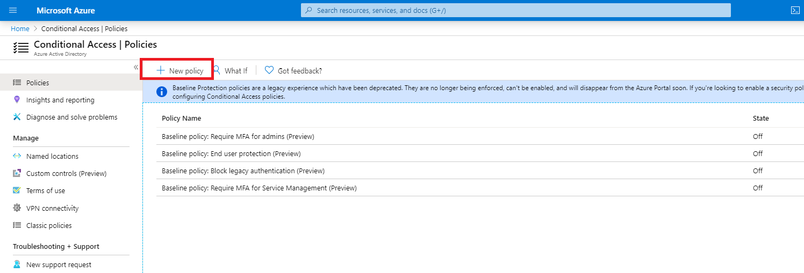Image resolution: width=804 pixels, height=273 pixels.
Task: Open Require MFA for Service Management policy
Action: pyautogui.click(x=259, y=188)
